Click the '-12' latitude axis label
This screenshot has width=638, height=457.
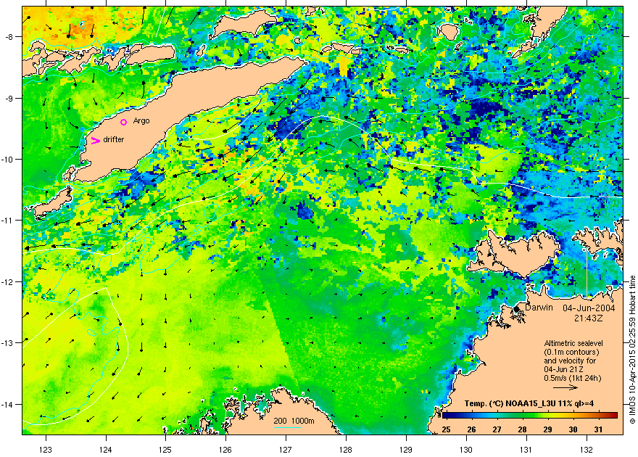pos(7,282)
